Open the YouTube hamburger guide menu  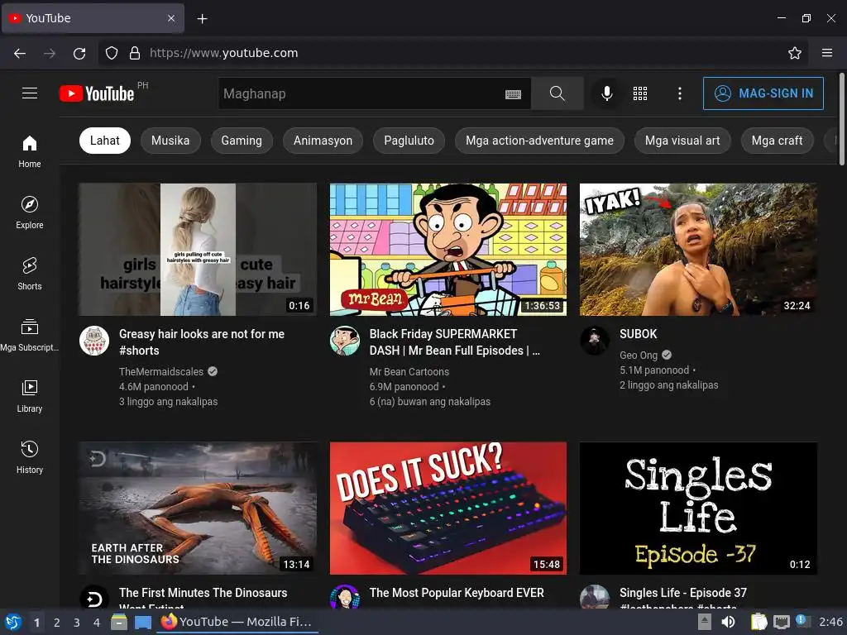[x=30, y=93]
